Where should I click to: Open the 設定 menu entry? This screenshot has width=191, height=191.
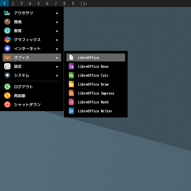tap(32, 66)
